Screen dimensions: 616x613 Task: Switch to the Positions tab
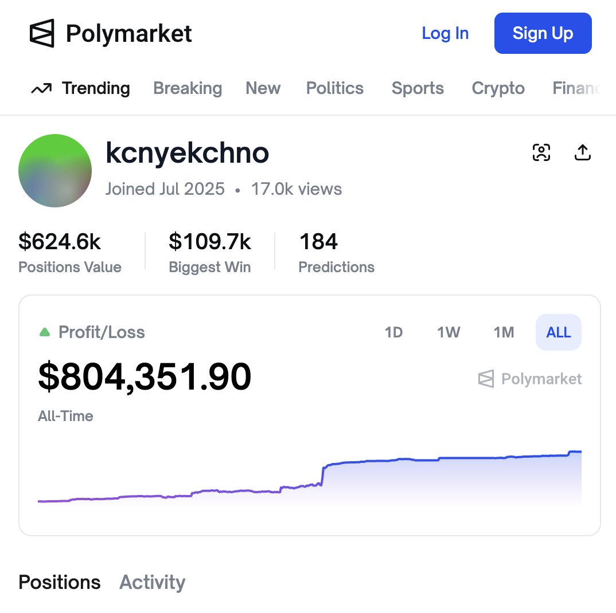pyautogui.click(x=60, y=582)
